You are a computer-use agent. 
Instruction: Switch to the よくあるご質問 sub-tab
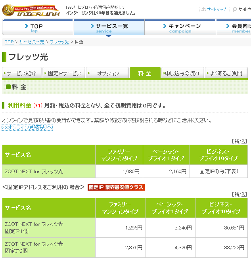tap(226, 73)
